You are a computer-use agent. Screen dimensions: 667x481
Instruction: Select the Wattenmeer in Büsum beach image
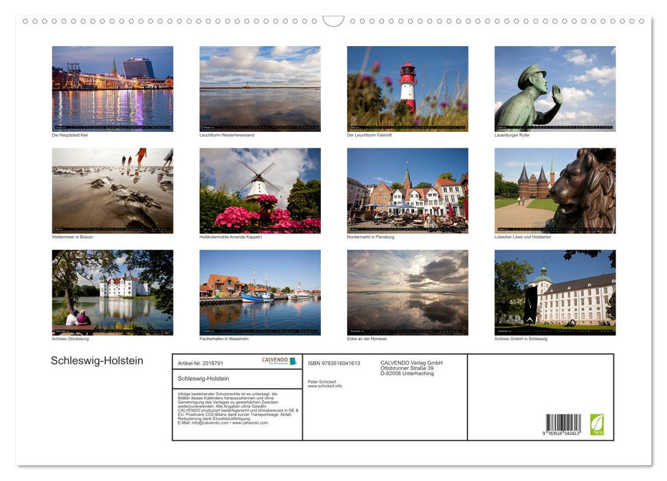coord(112,190)
